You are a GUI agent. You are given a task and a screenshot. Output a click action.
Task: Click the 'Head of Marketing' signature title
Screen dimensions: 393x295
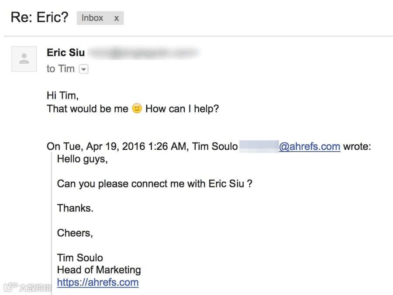click(99, 270)
